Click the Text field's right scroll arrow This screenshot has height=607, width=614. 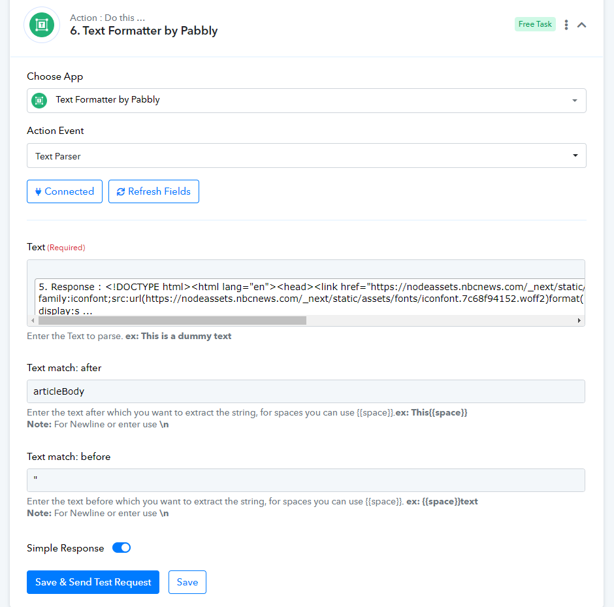tap(579, 320)
